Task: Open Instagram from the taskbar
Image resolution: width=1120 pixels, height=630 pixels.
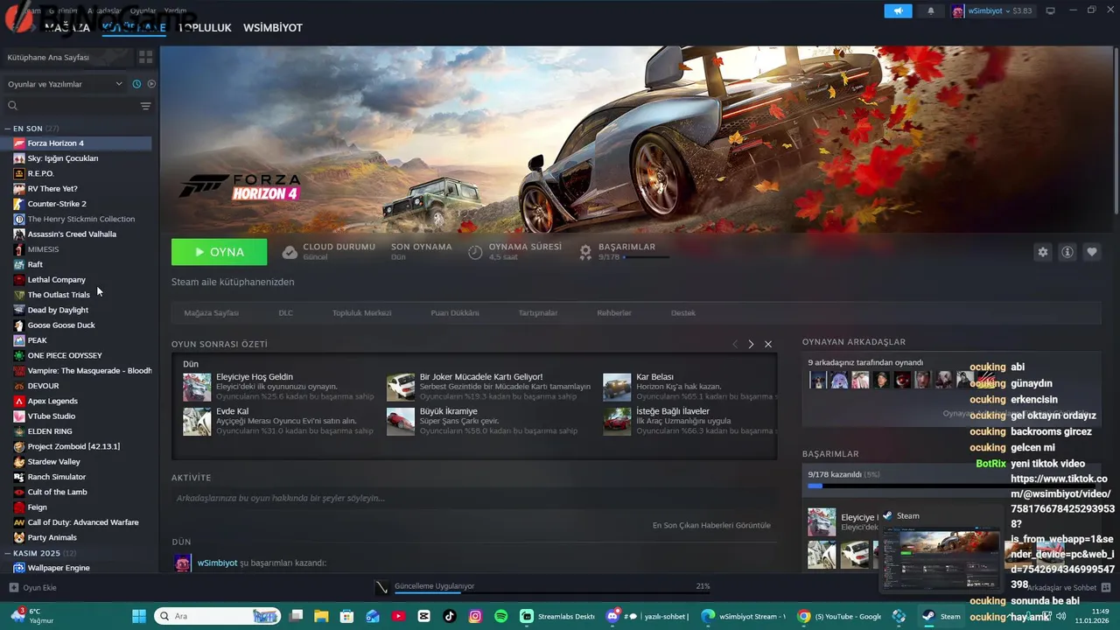Action: [x=475, y=616]
